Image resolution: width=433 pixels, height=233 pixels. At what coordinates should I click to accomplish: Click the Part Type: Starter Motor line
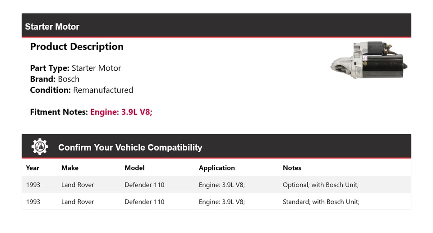[75, 68]
